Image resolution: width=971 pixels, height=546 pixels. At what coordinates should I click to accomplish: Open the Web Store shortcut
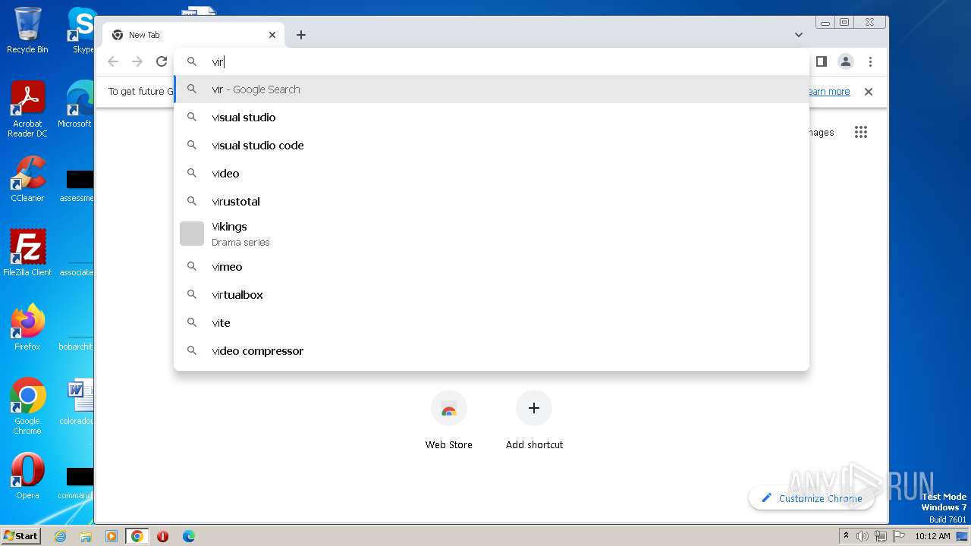pos(448,421)
